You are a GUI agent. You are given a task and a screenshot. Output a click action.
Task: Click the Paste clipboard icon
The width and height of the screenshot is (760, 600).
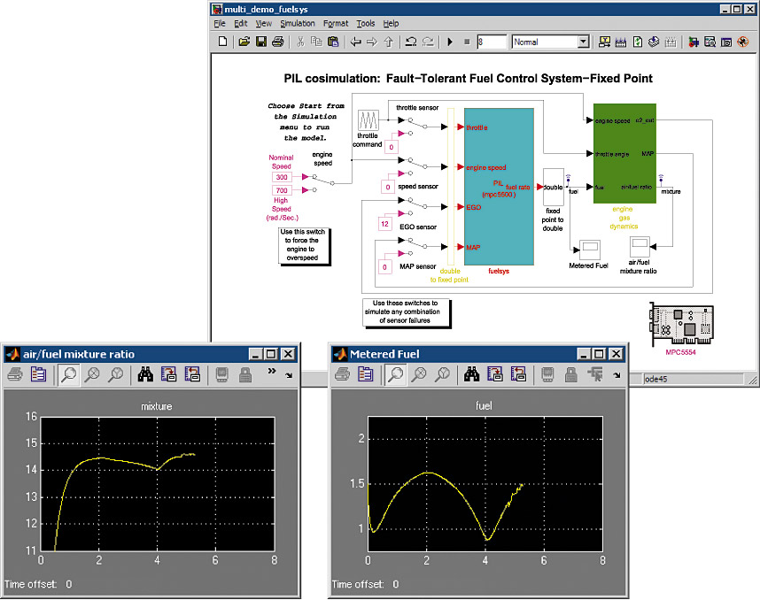tap(333, 42)
